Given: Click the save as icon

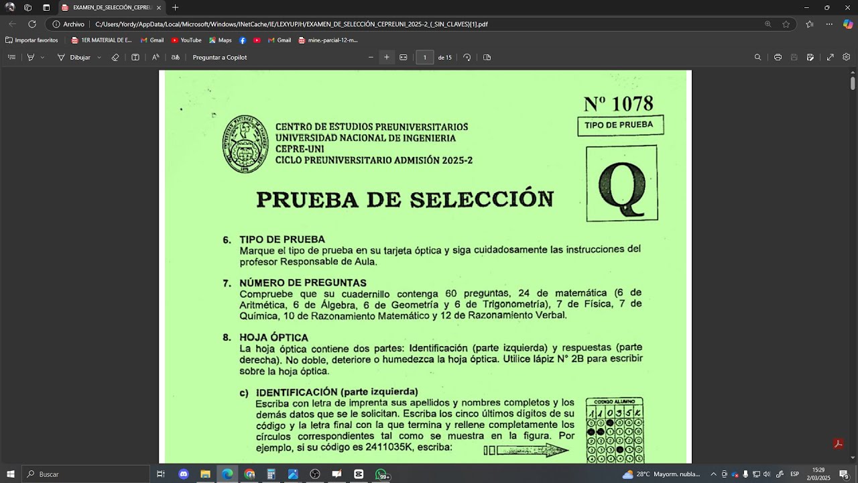Looking at the screenshot, I should tap(810, 57).
